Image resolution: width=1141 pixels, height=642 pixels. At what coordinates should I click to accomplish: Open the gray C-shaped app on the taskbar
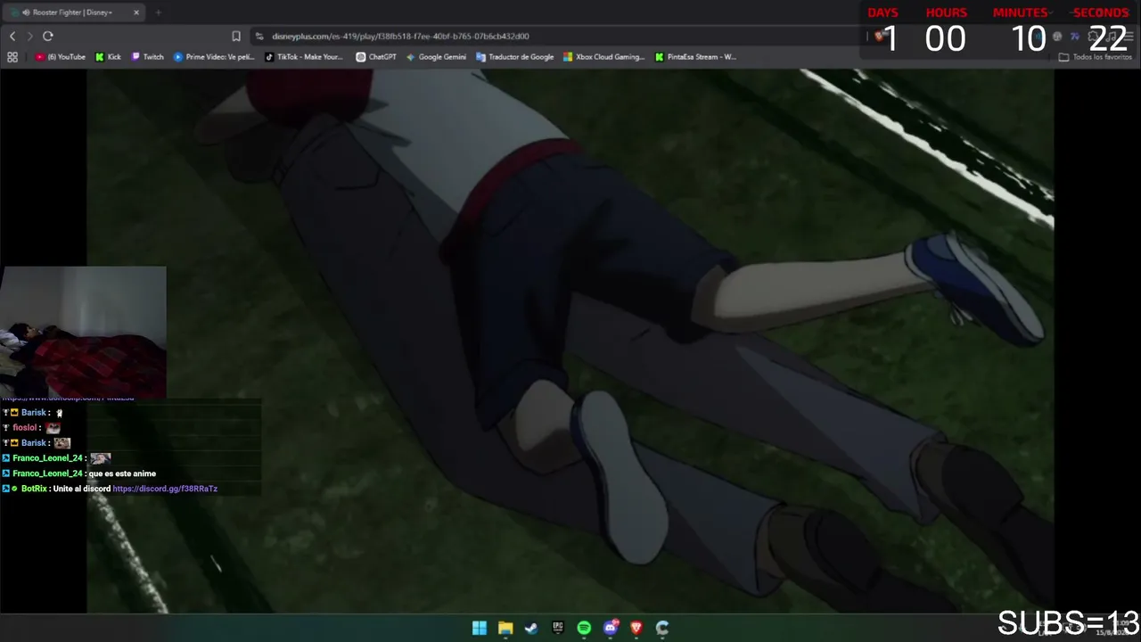click(662, 628)
